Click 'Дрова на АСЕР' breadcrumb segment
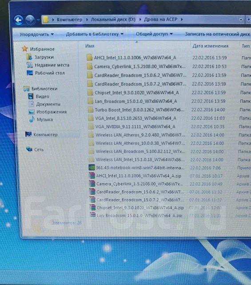This screenshot has width=251, height=285. (160, 19)
